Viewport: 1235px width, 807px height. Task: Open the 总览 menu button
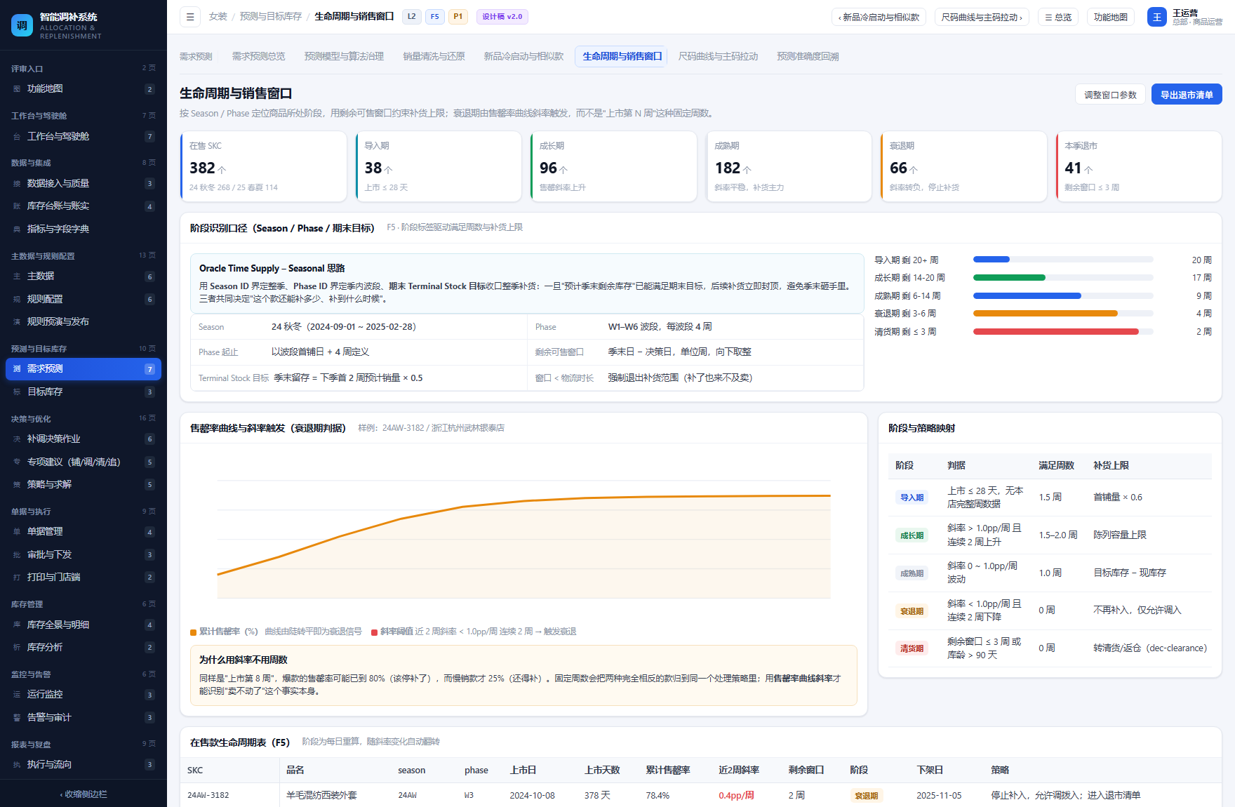click(x=1058, y=17)
